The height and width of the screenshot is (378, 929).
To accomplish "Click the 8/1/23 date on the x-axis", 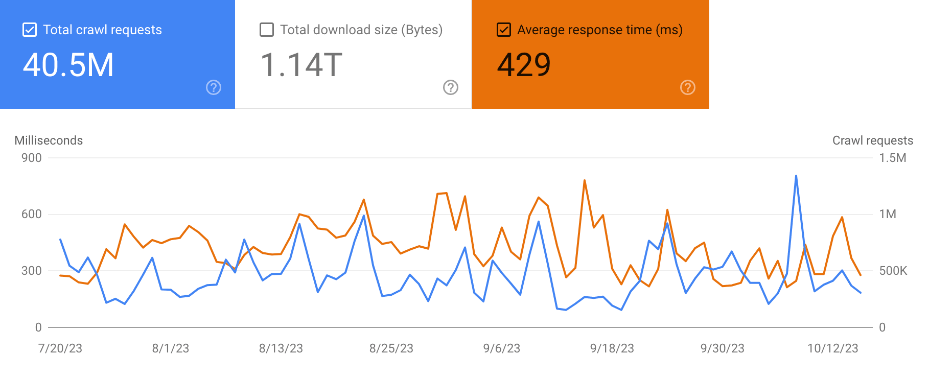I will 171,348.
